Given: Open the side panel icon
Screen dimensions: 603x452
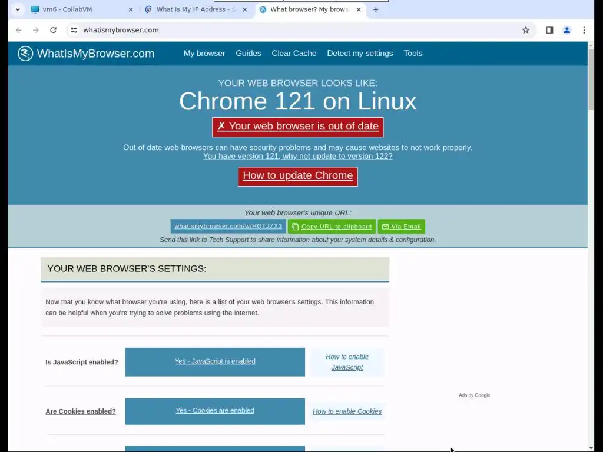Looking at the screenshot, I should [549, 30].
